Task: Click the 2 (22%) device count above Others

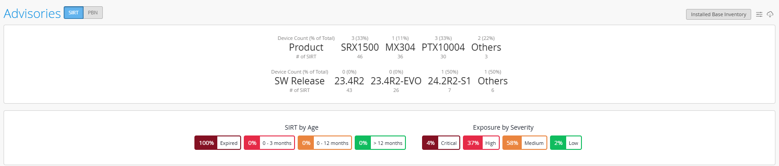Action: coord(486,38)
